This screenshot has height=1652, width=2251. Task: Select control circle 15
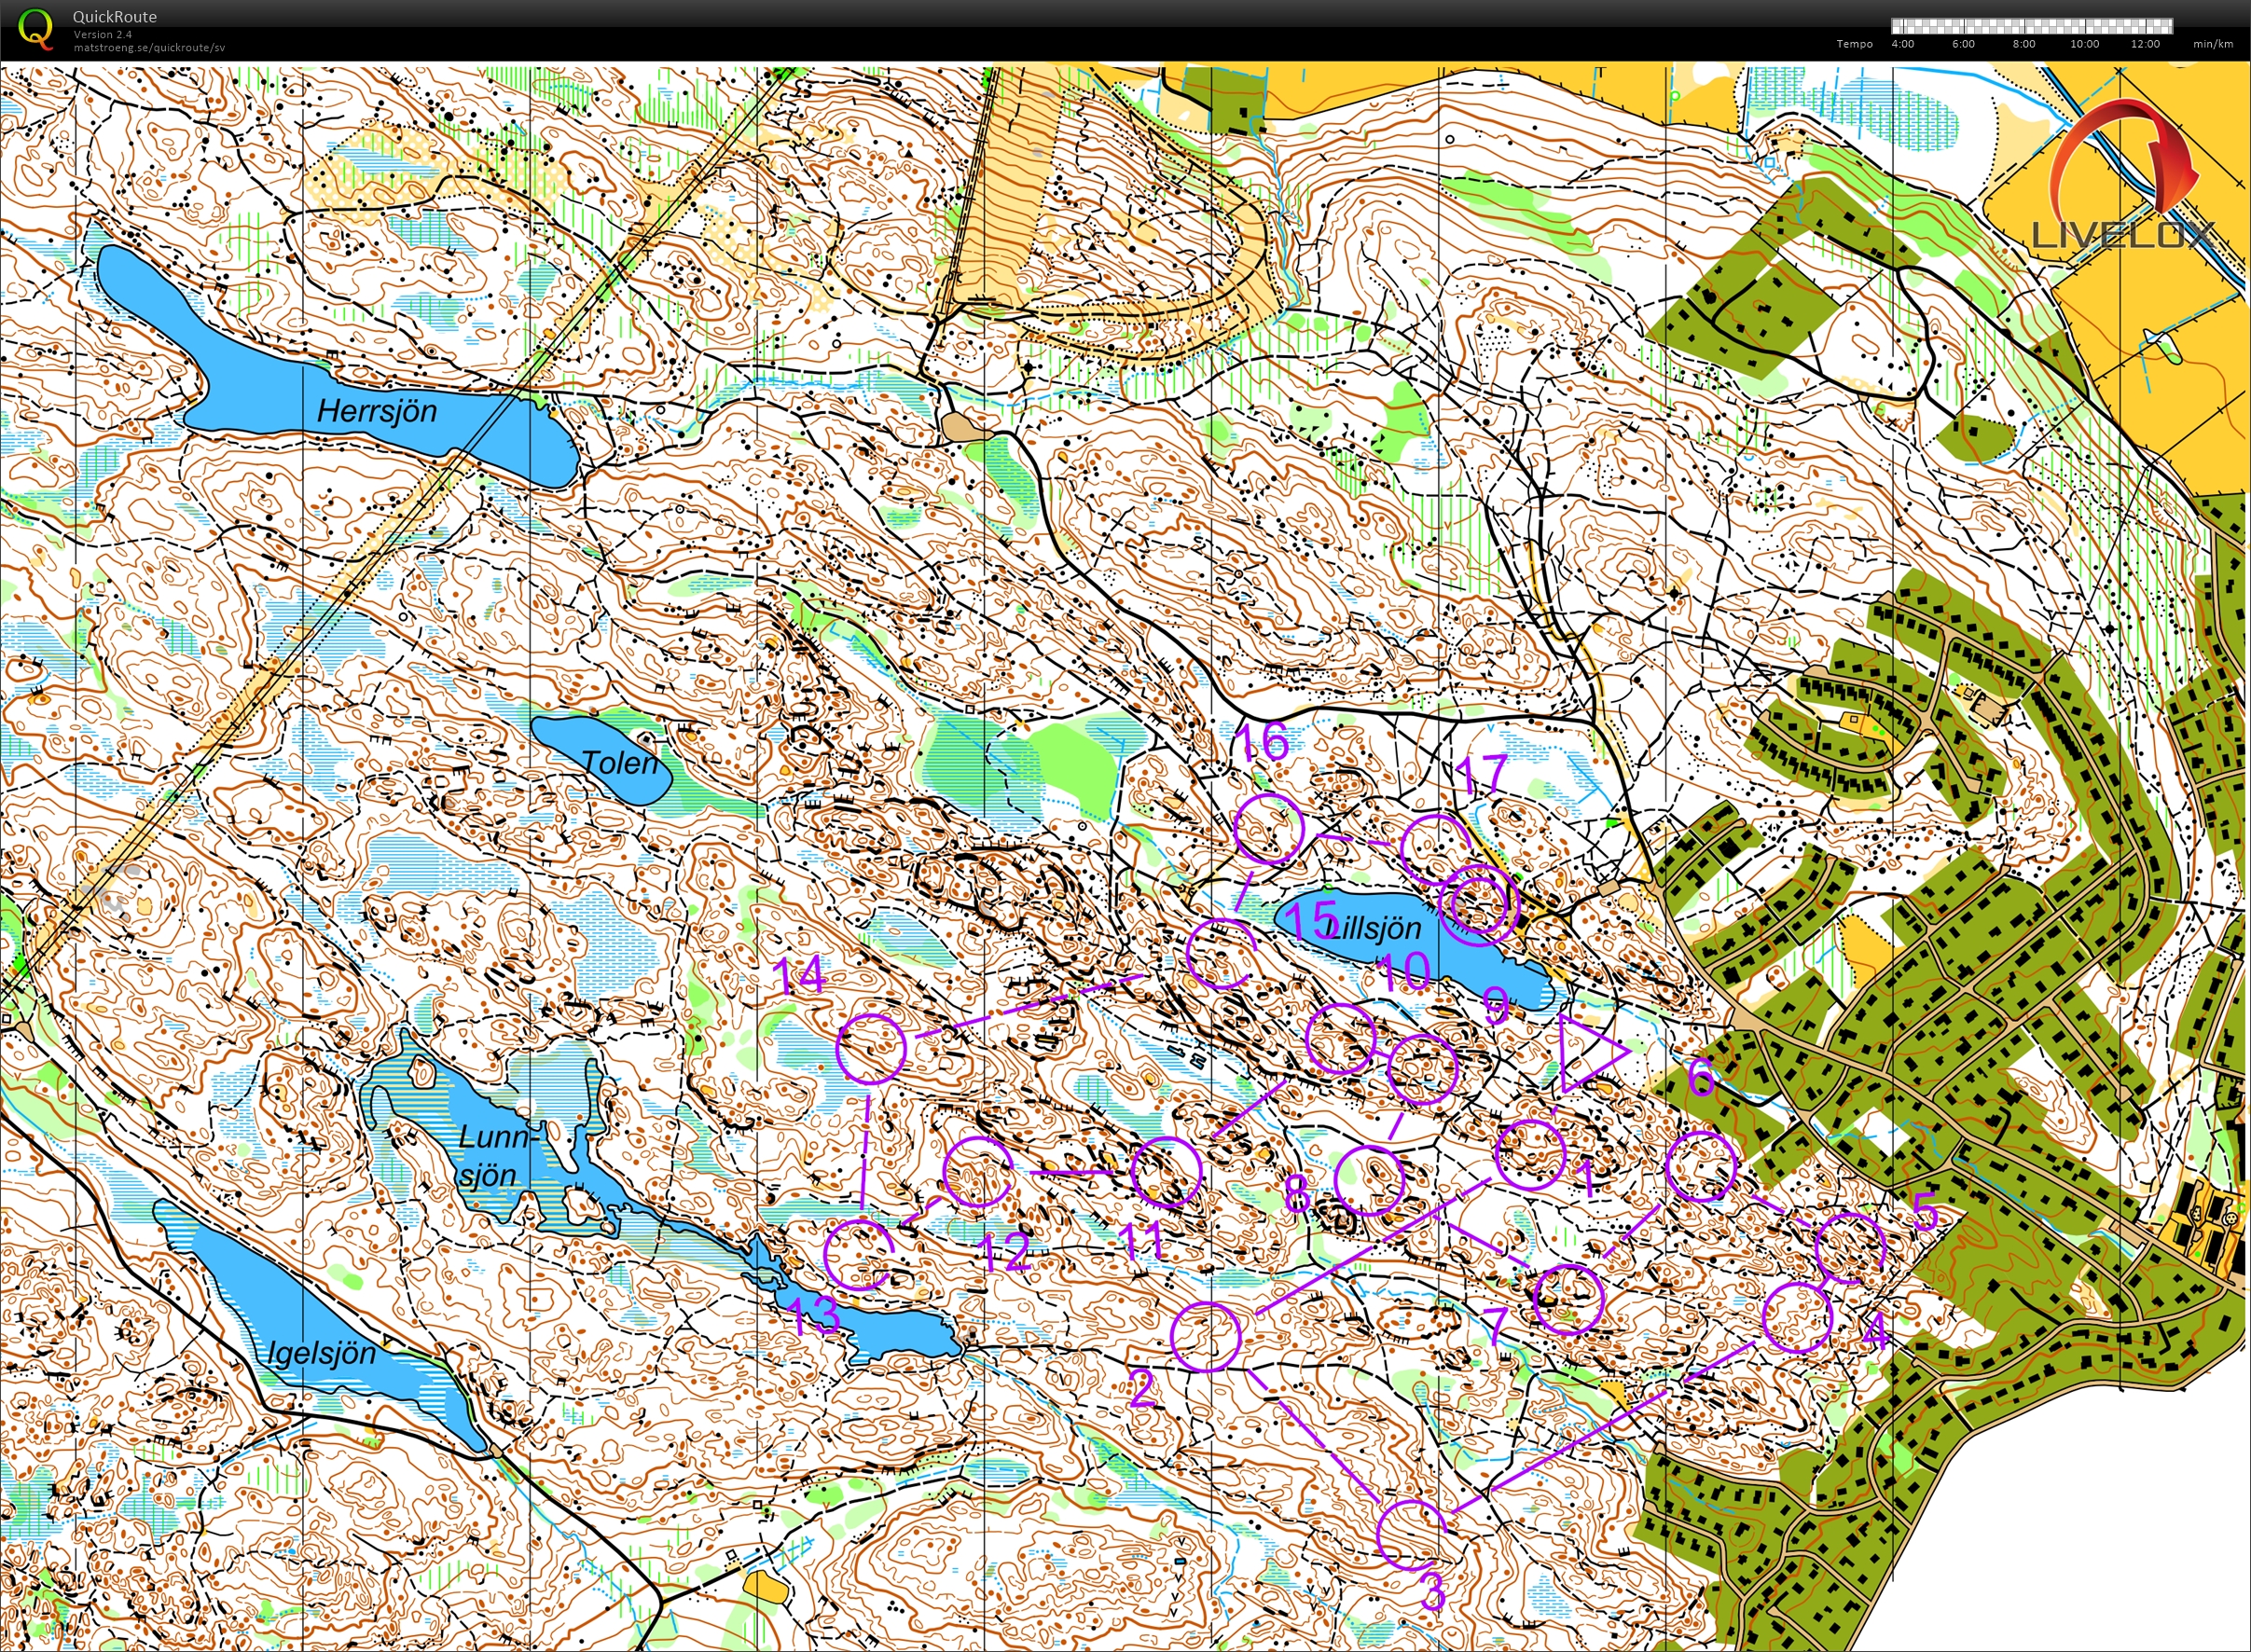pyautogui.click(x=1221, y=953)
